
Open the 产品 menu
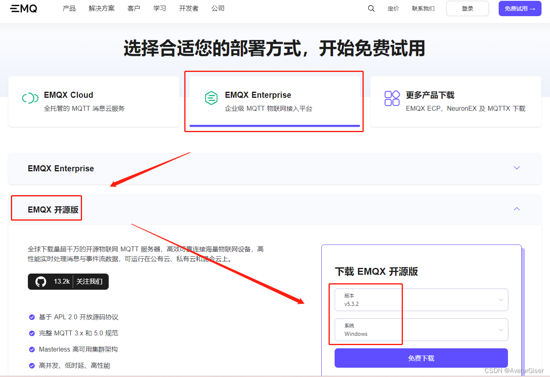click(69, 8)
